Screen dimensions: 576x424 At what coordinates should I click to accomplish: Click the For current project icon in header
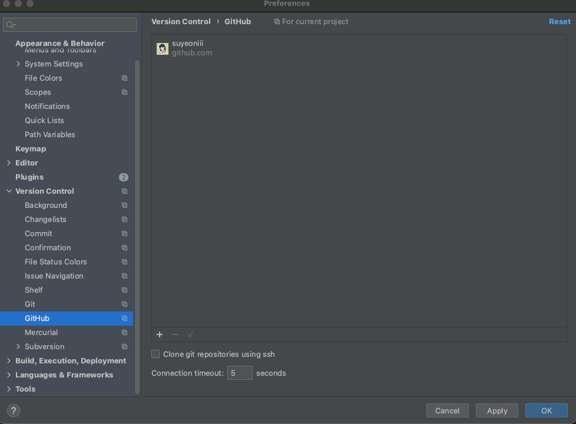coord(277,22)
